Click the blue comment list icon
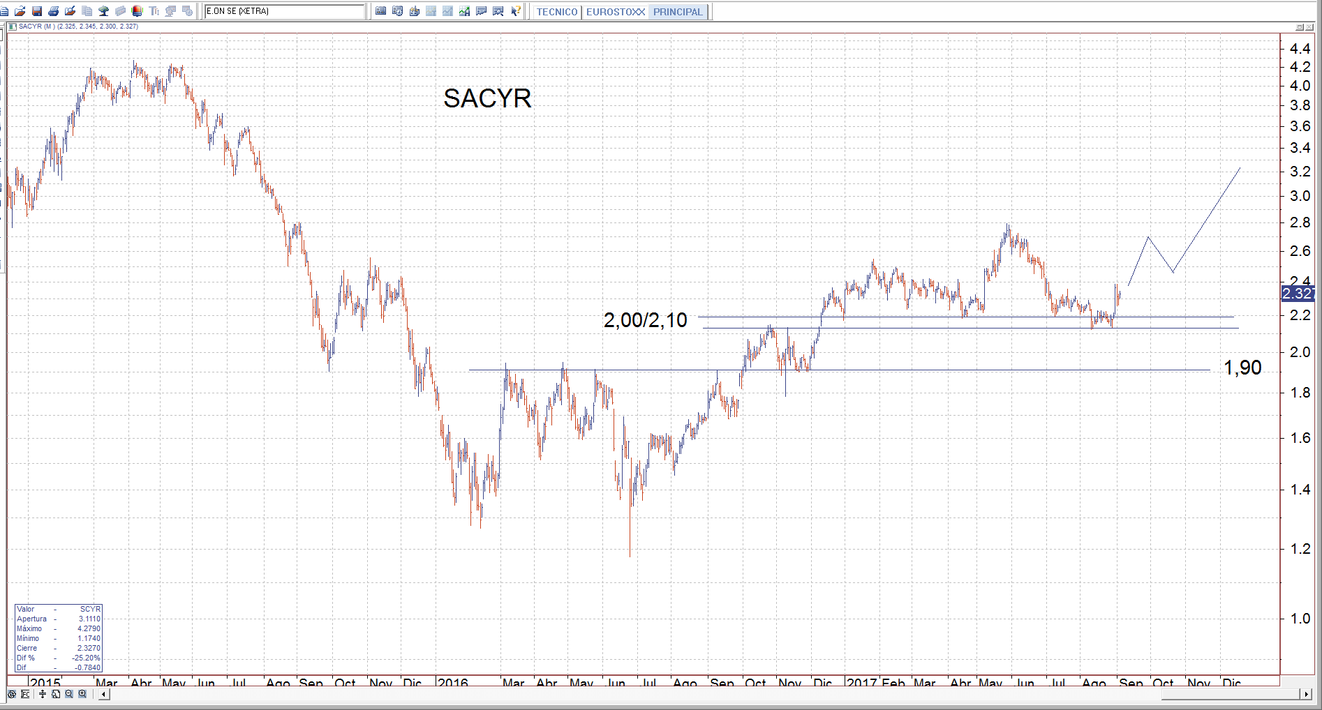The width and height of the screenshot is (1322, 710). point(482,11)
